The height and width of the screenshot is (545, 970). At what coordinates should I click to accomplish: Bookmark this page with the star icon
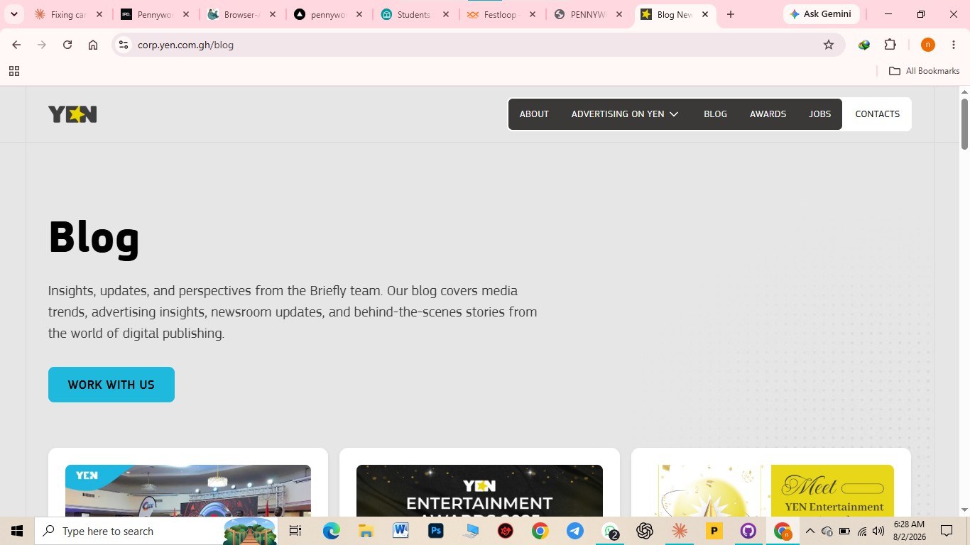[829, 45]
